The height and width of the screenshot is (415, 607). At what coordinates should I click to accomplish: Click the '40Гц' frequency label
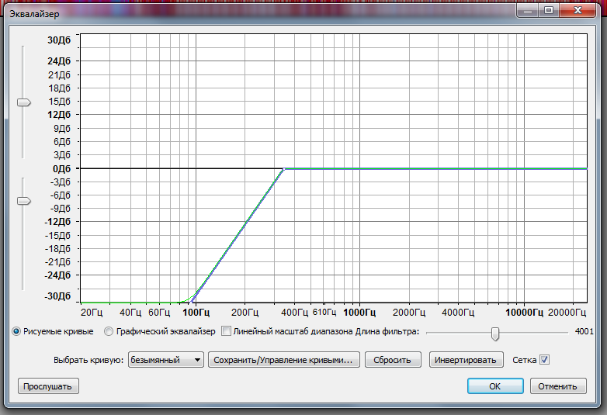pos(130,313)
